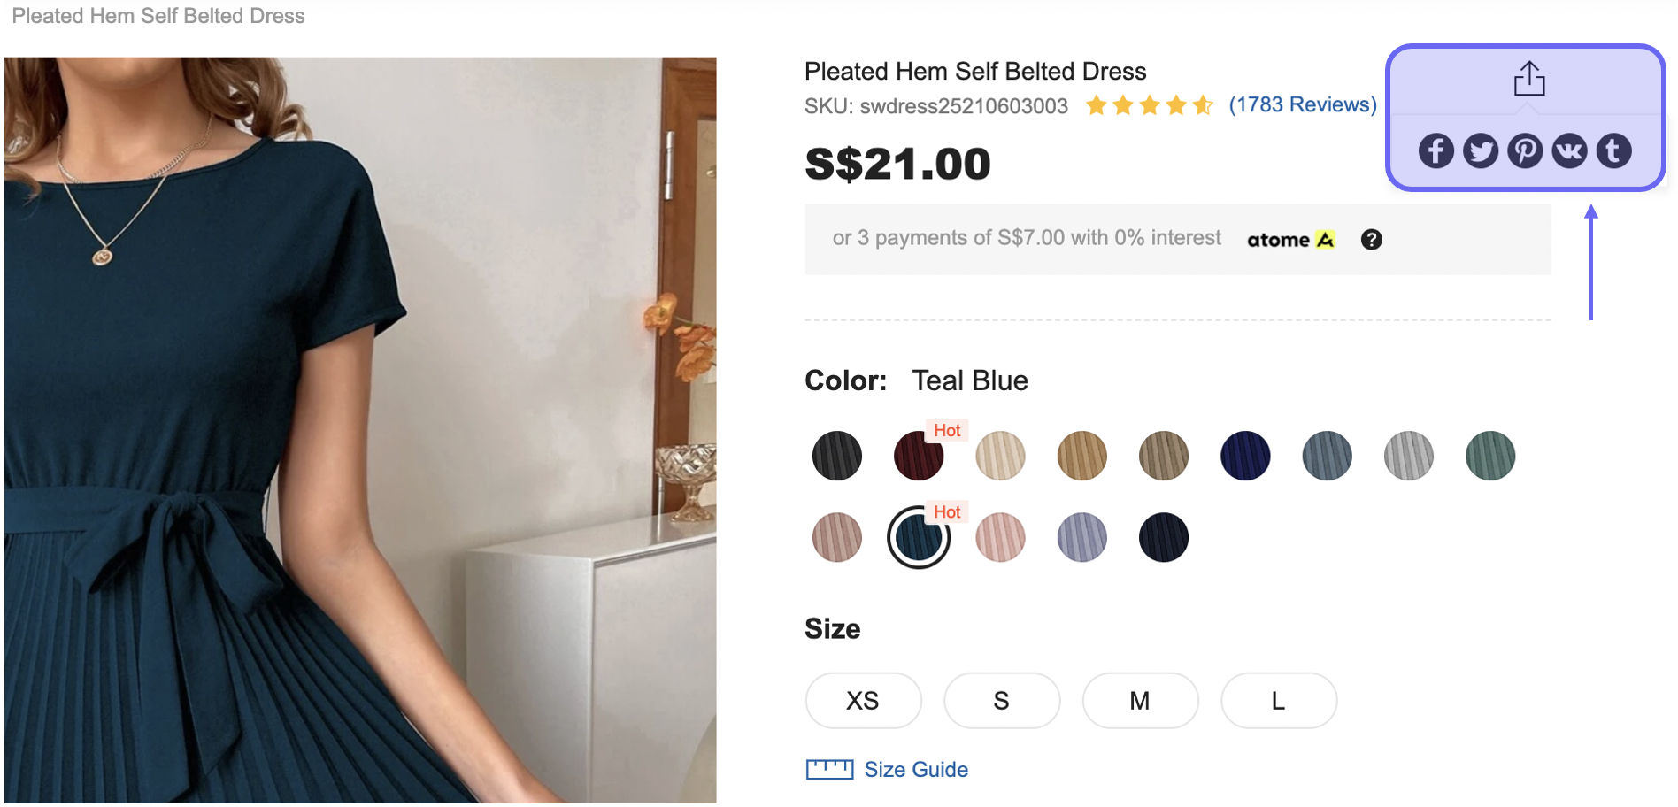Click the Atome payment logo
This screenshot has height=807, width=1678.
pos(1289,239)
